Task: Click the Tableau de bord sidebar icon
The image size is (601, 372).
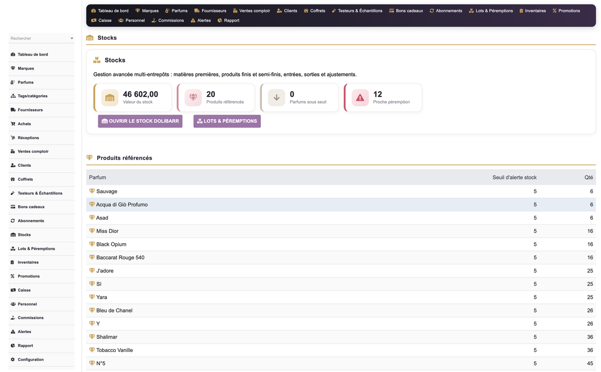Action: [x=13, y=55]
